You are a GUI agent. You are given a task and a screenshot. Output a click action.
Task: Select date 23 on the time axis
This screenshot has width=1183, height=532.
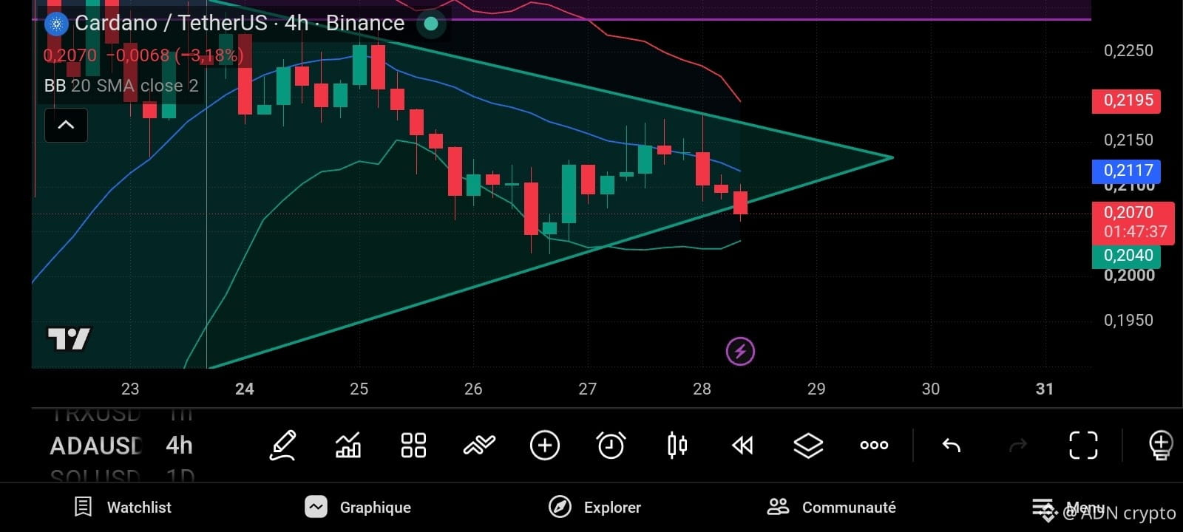(130, 389)
